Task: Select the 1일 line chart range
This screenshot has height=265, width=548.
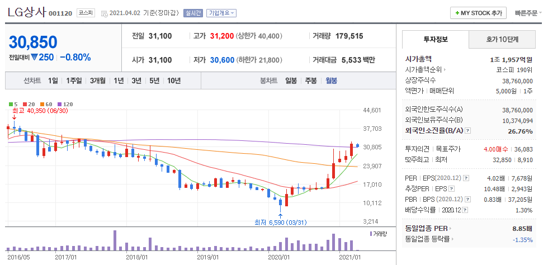Action: [x=53, y=81]
